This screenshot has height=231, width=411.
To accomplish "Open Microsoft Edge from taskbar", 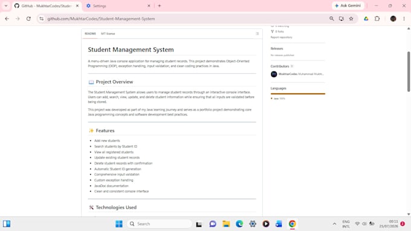I will [x=239, y=224].
